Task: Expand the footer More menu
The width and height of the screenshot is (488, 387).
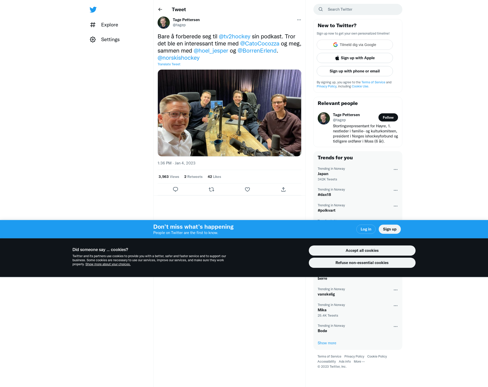Action: 359,362
